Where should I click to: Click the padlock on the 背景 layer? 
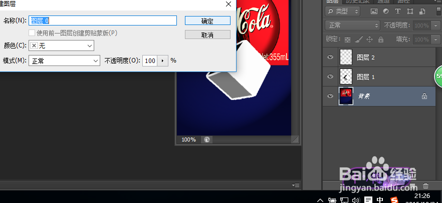pyautogui.click(x=424, y=96)
